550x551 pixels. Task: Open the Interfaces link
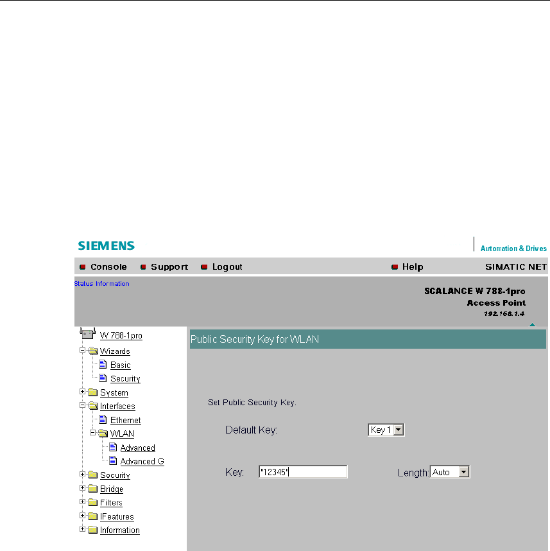(117, 407)
